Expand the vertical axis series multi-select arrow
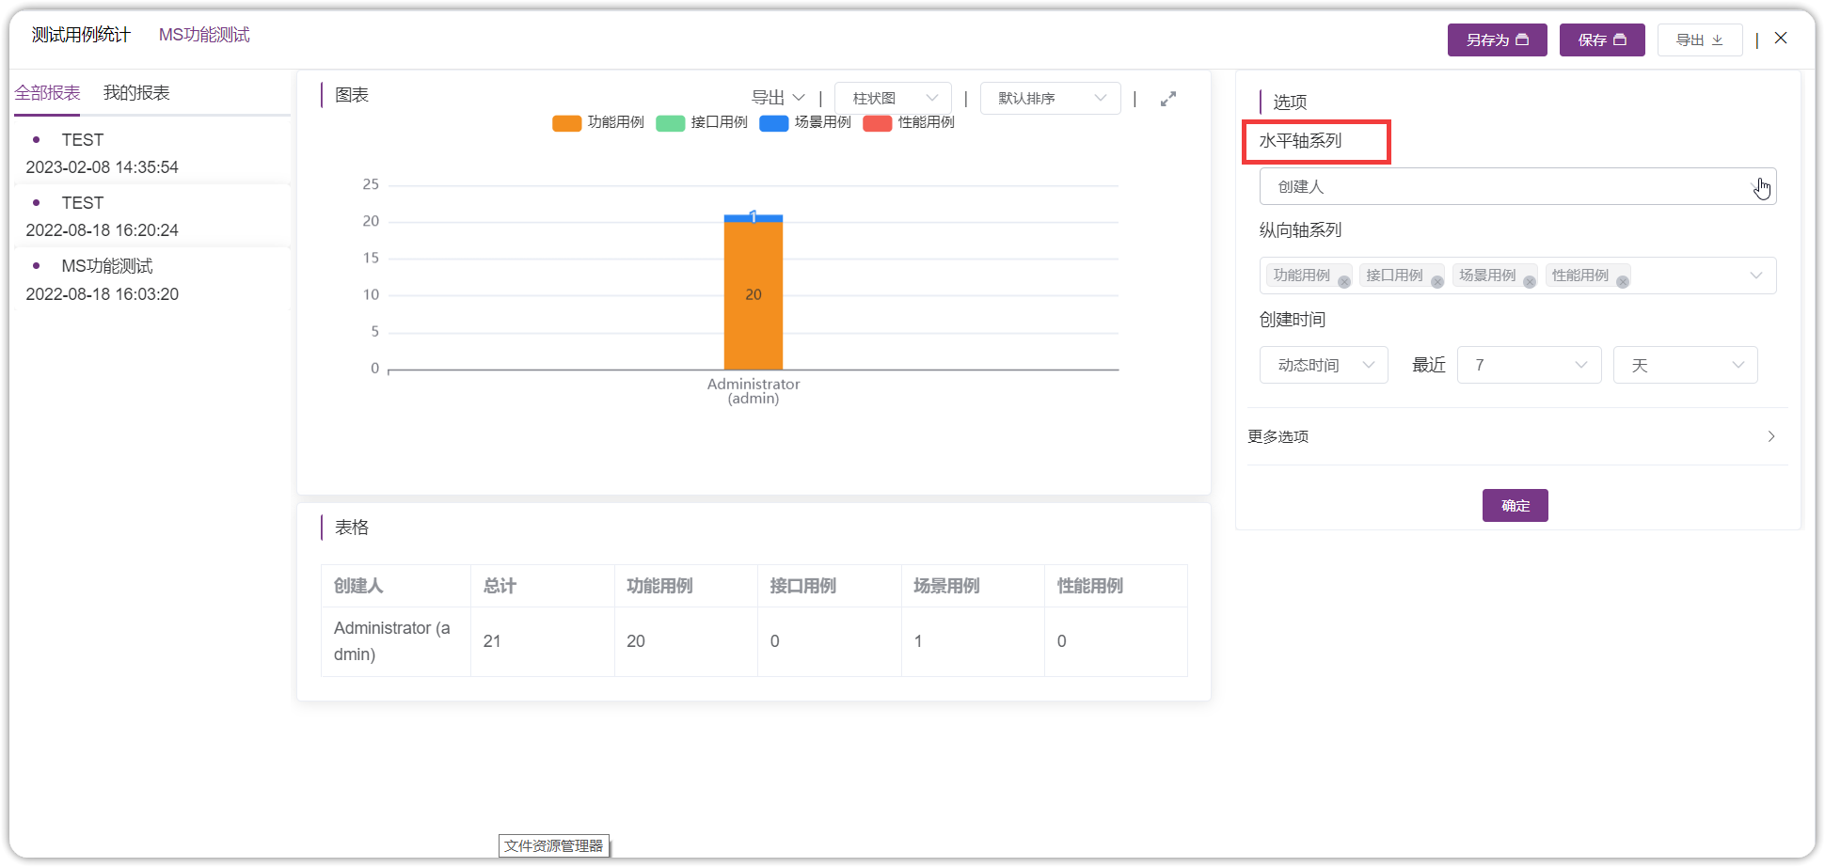This screenshot has height=867, width=1825. (x=1755, y=276)
